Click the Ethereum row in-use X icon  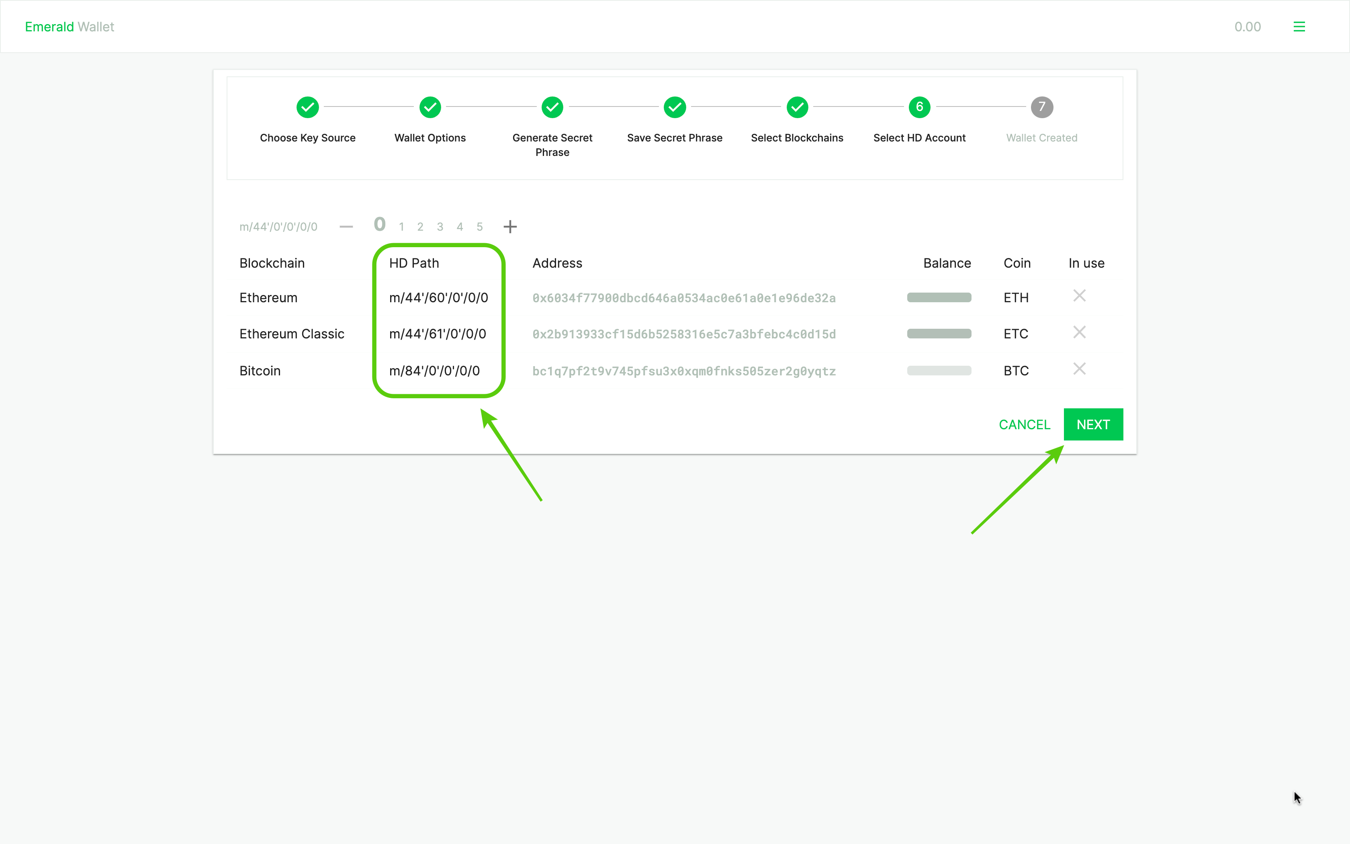[x=1079, y=296]
